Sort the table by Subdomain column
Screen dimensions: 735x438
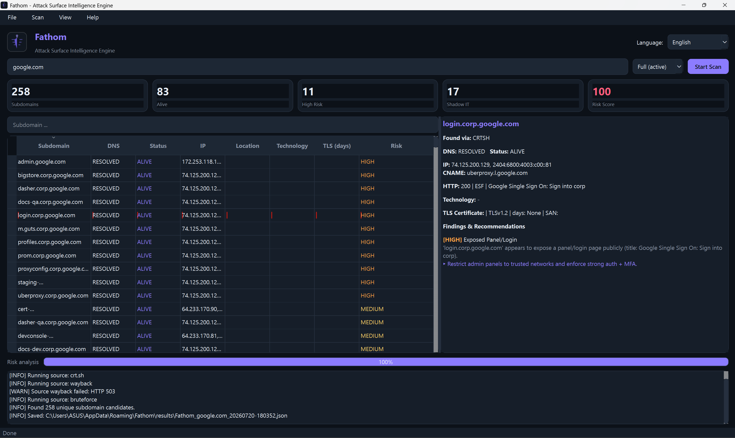(54, 146)
